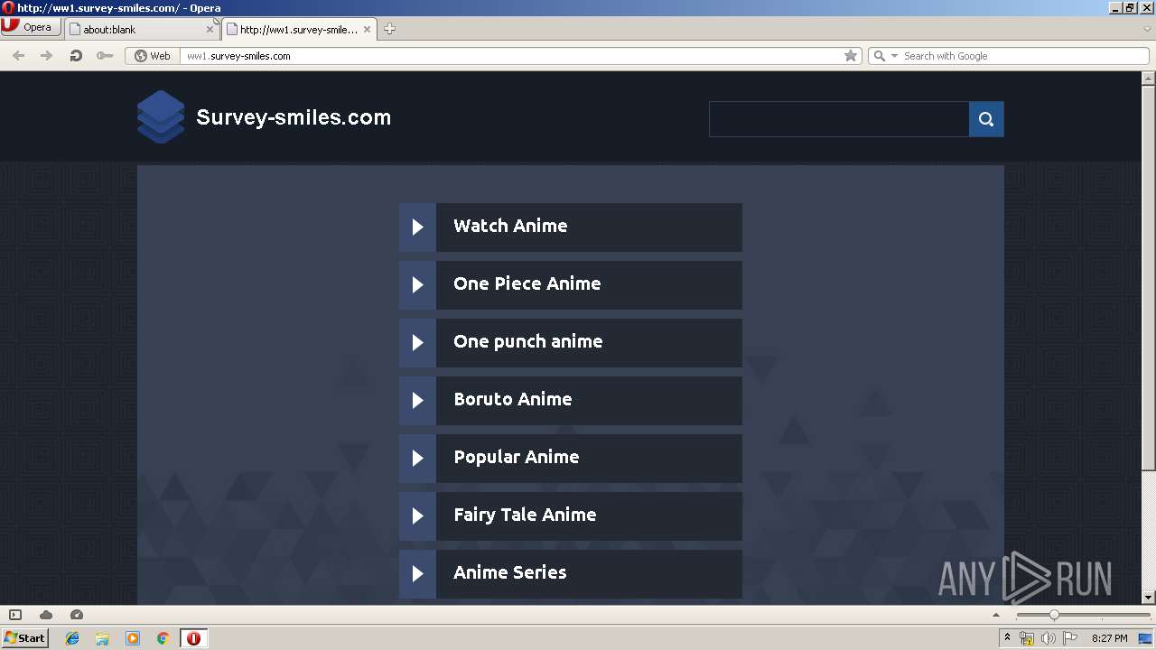
Task: Launch Internet Explorer from the taskbar
Action: point(72,638)
